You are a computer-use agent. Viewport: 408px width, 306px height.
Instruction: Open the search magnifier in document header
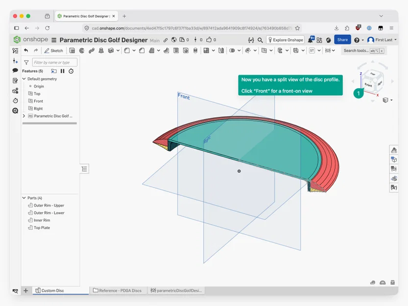point(260,40)
